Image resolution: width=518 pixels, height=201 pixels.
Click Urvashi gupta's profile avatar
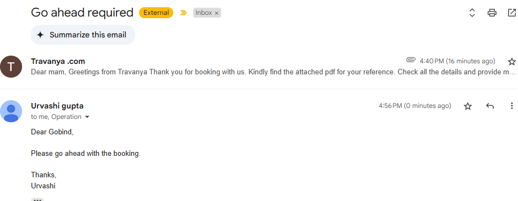click(x=11, y=111)
